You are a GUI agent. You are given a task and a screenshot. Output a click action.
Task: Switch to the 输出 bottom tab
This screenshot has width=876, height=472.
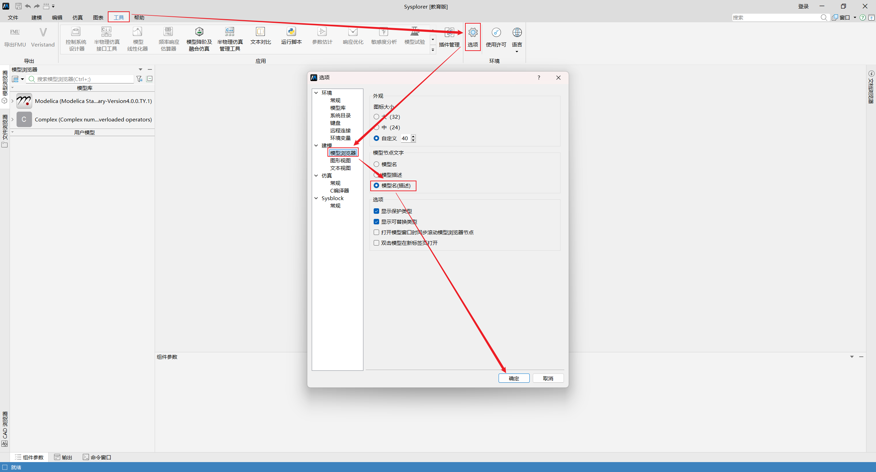point(63,457)
